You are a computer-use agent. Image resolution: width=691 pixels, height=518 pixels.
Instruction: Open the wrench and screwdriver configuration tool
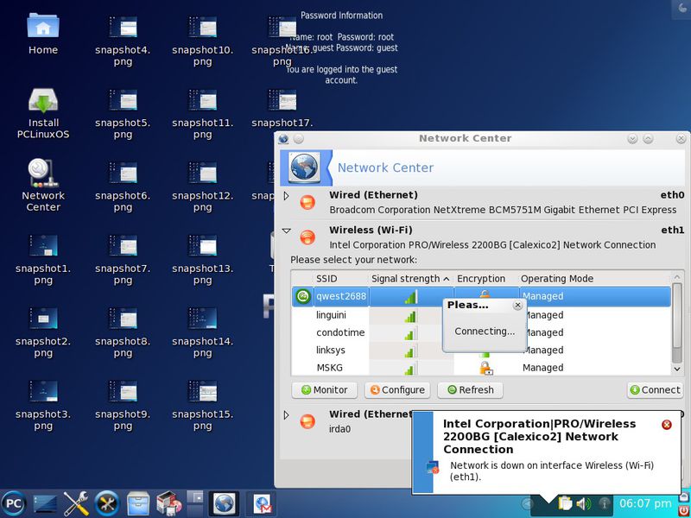pos(76,503)
